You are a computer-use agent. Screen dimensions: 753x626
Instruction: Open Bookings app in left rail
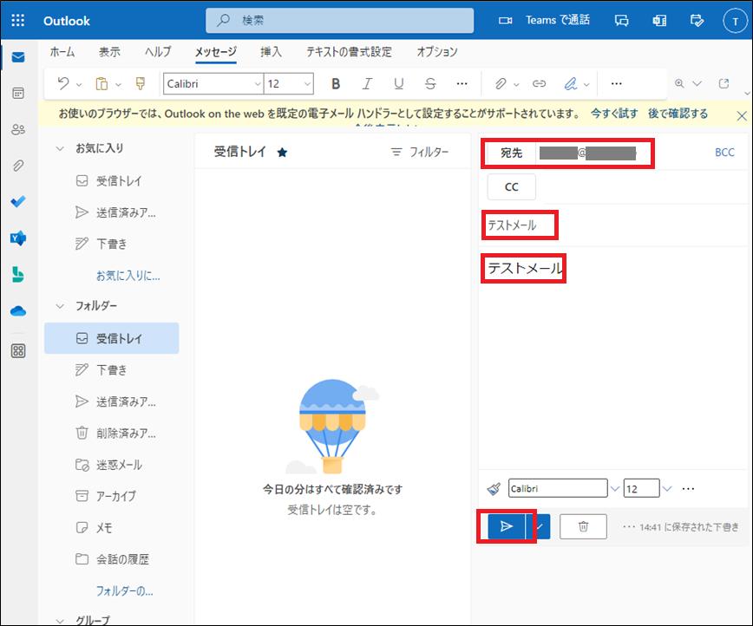coord(18,275)
